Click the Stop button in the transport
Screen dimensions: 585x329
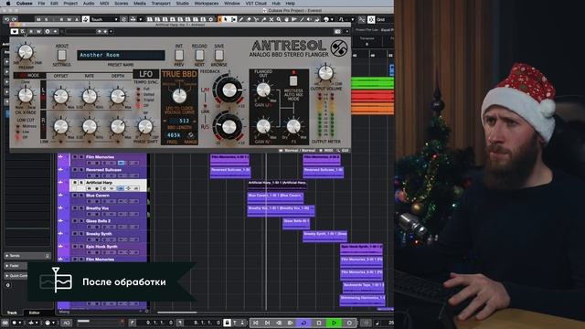319,323
